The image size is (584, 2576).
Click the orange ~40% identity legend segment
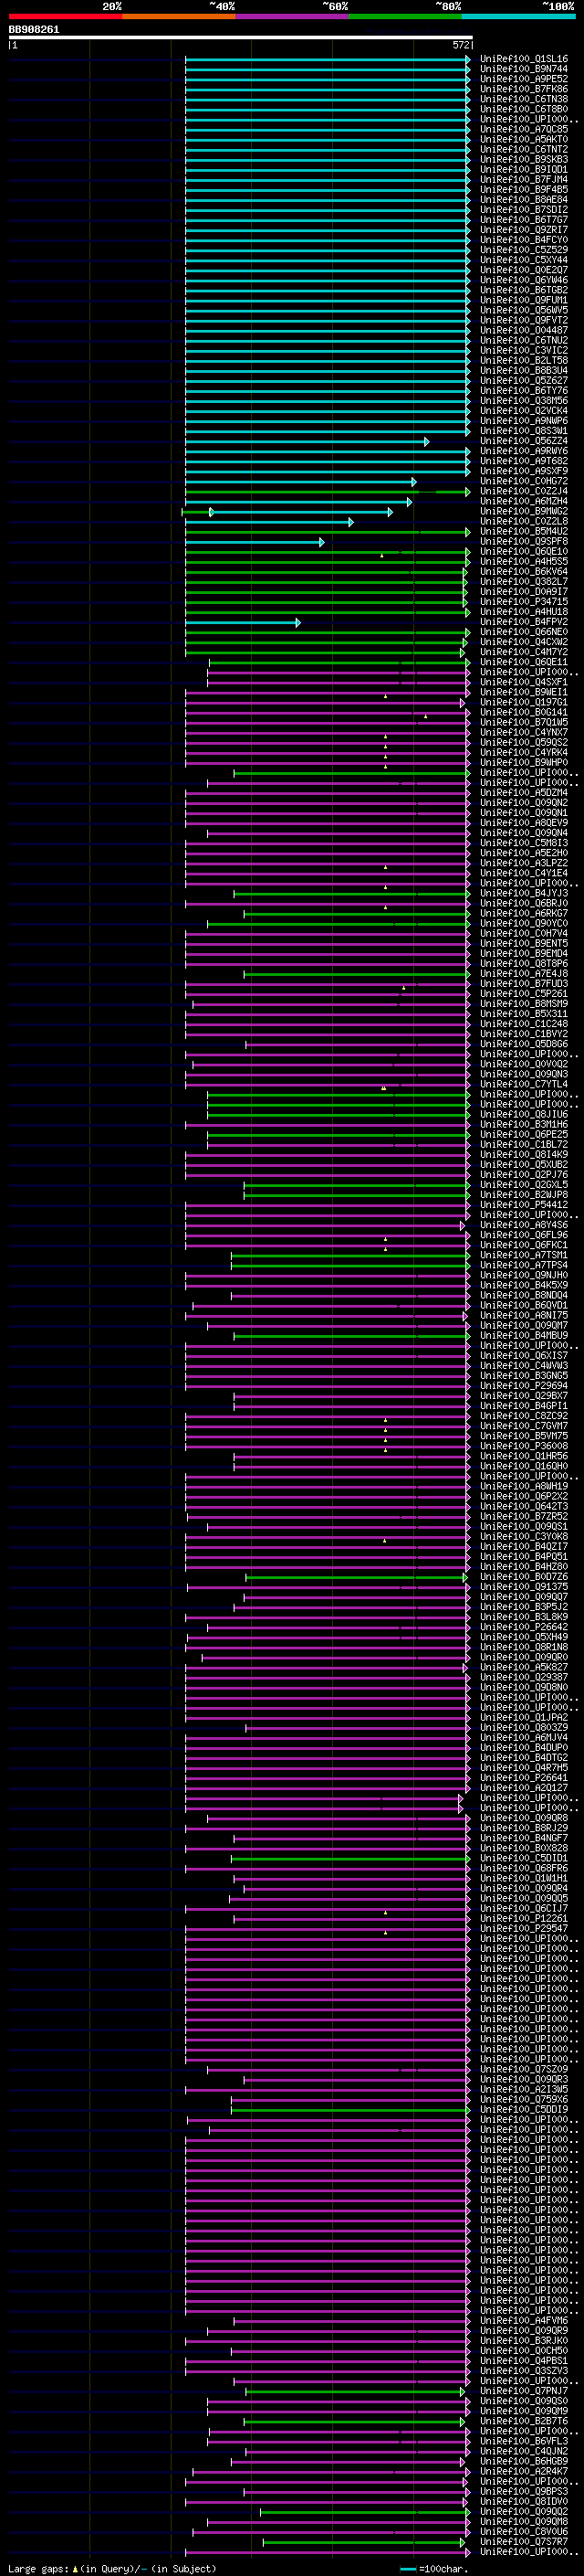coord(179,16)
